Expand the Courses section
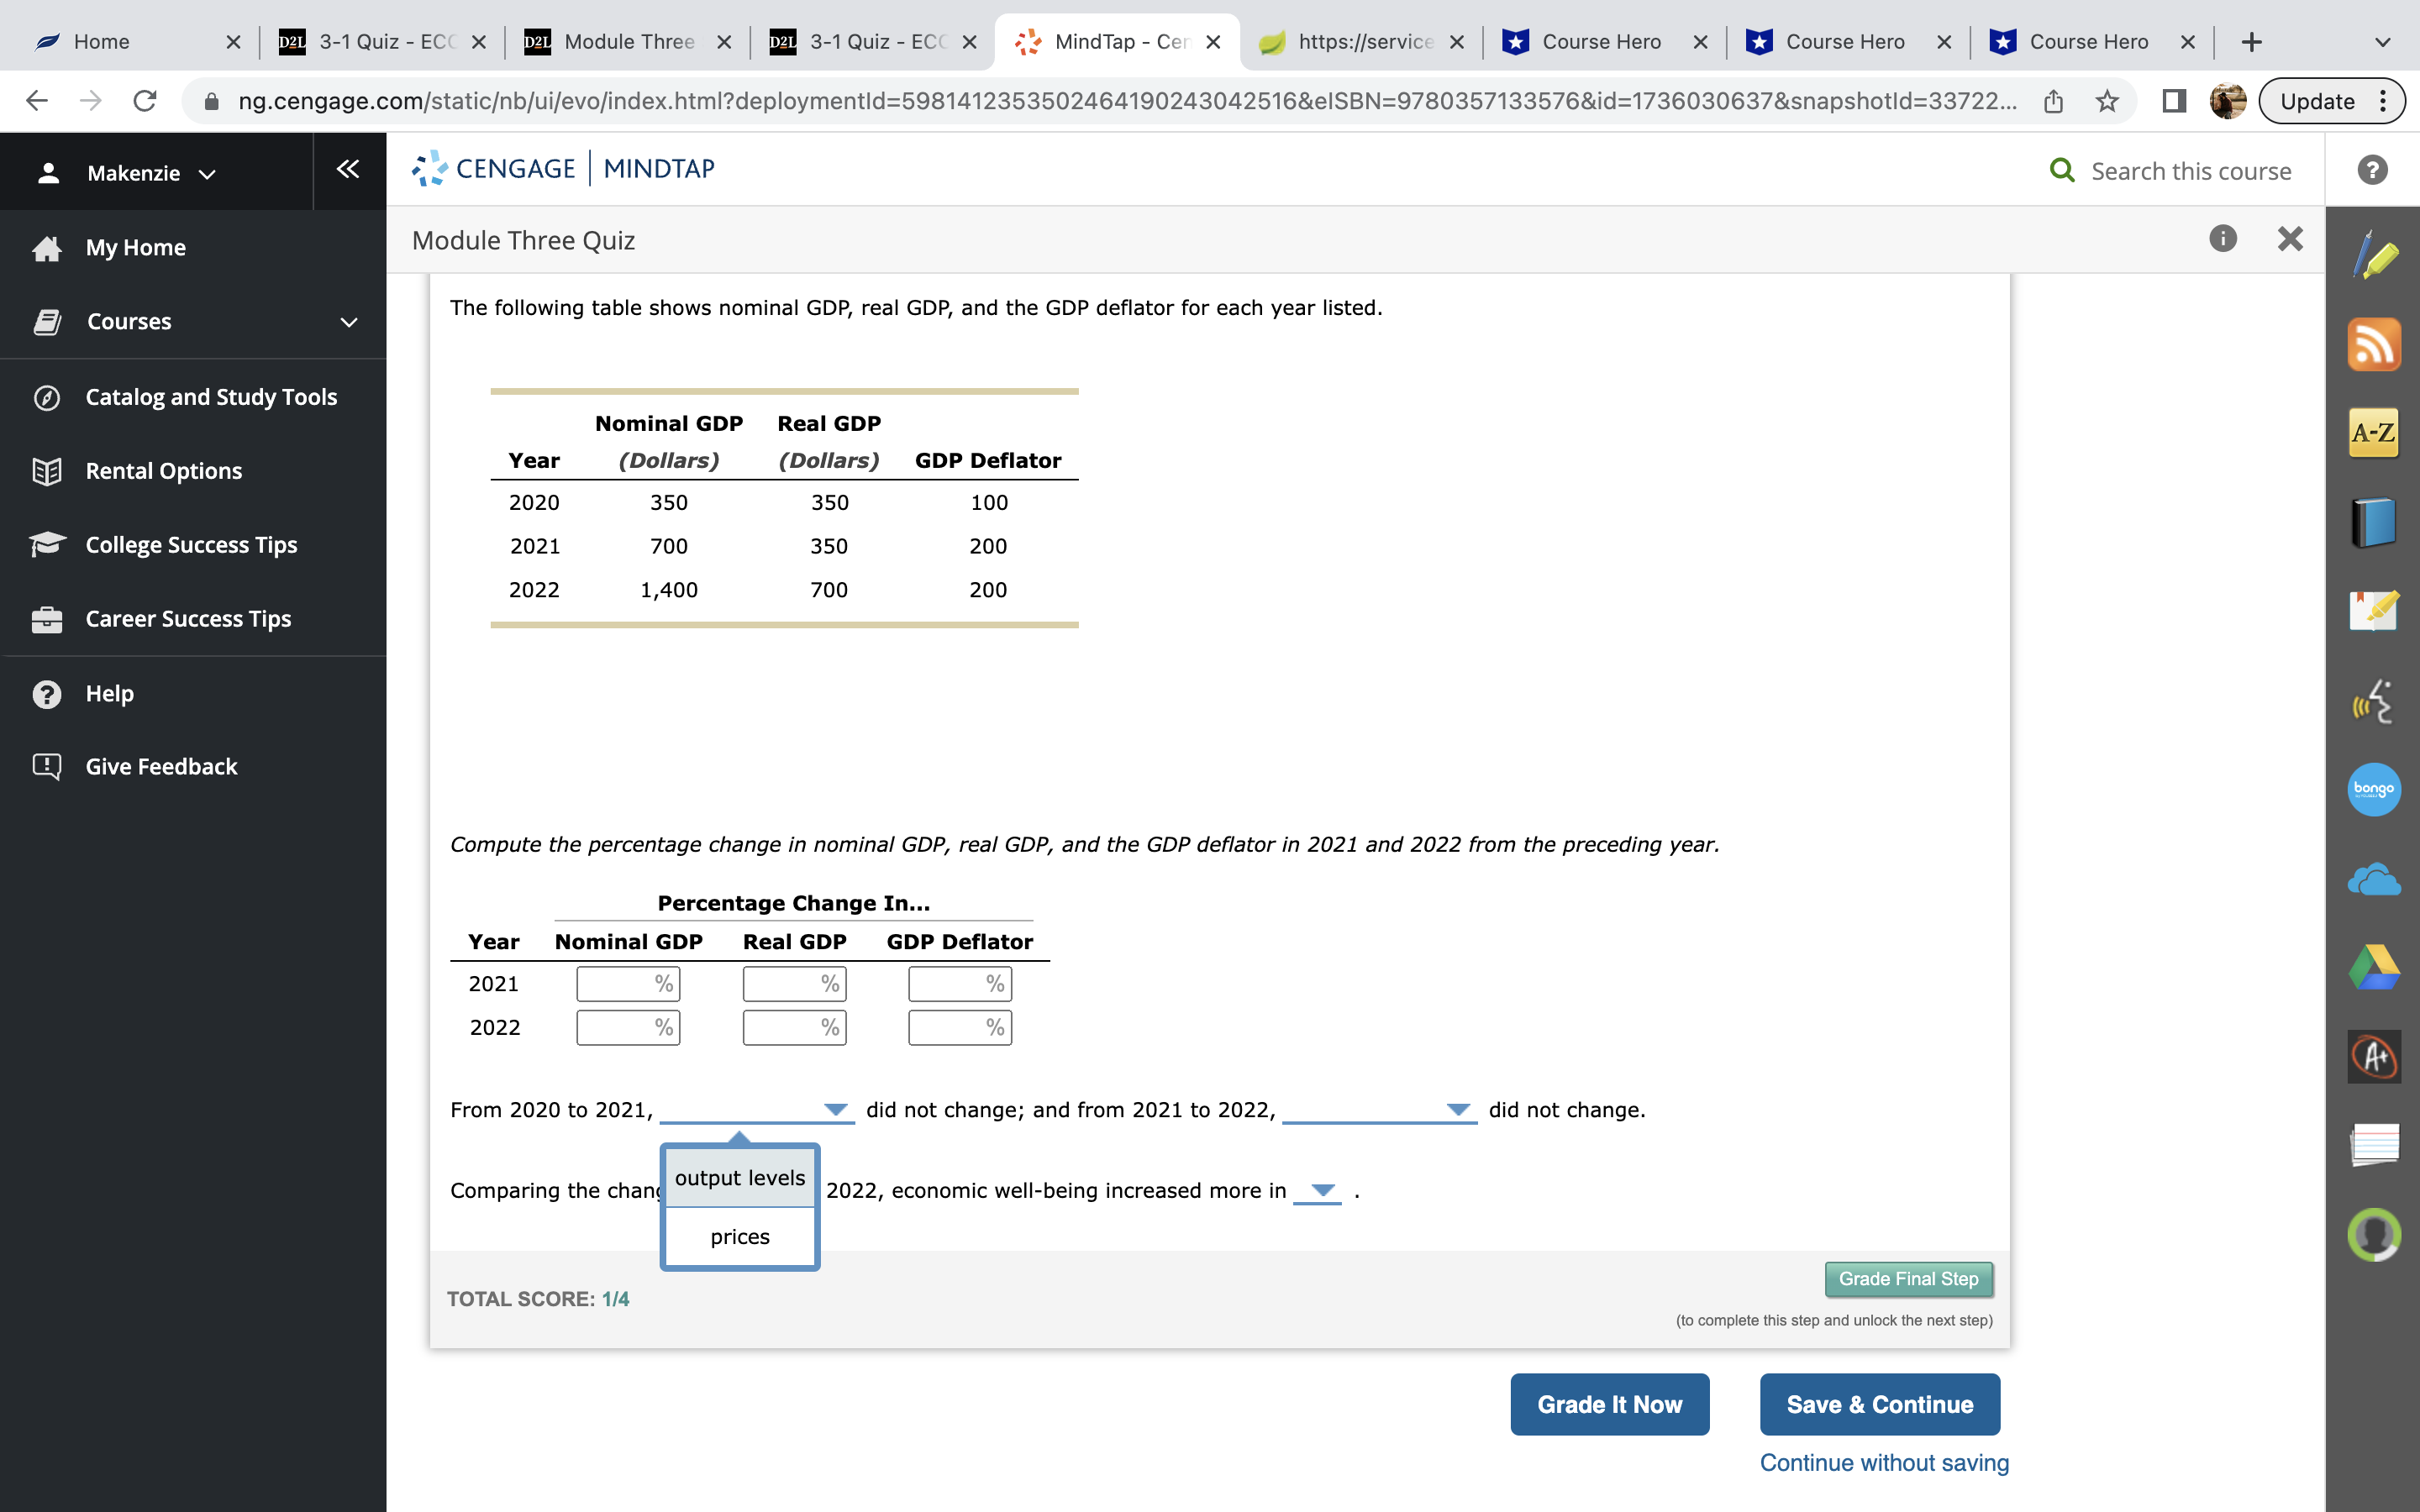This screenshot has width=2420, height=1512. (x=347, y=321)
